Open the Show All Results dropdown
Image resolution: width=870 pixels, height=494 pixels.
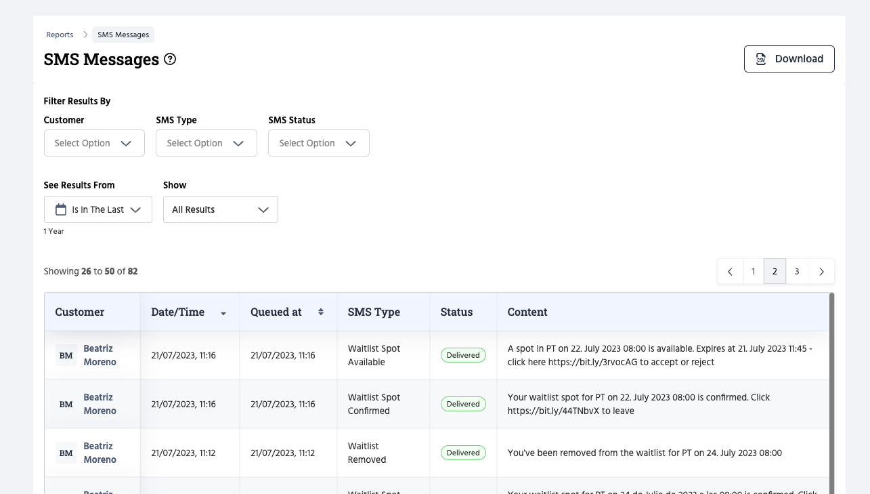[220, 209]
